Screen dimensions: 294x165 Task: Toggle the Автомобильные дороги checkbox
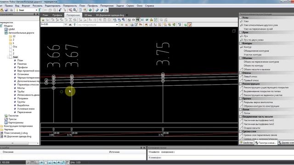coord(6,33)
